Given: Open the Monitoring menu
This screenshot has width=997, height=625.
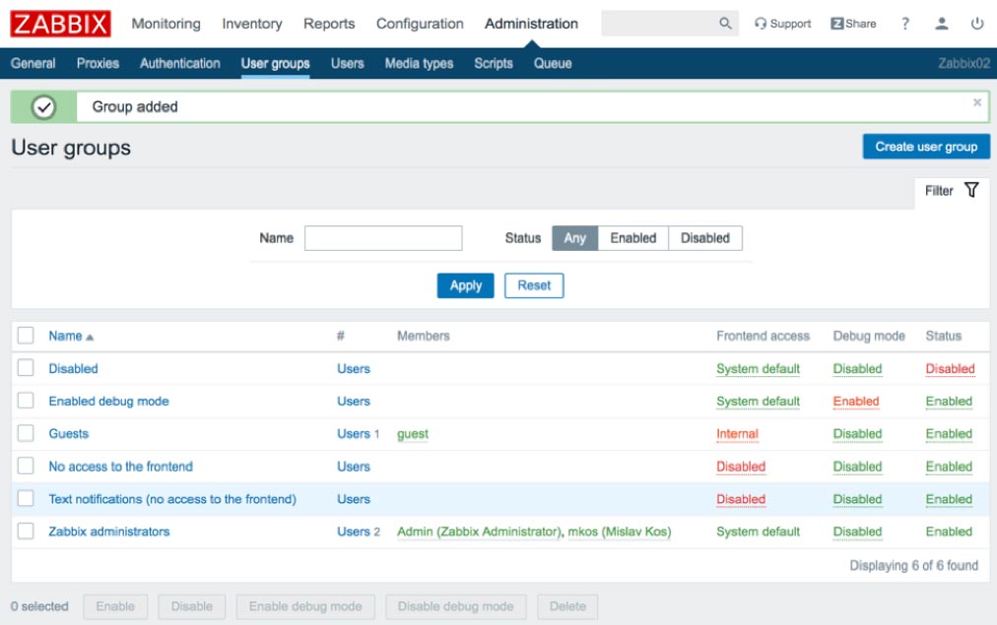Looking at the screenshot, I should 166,24.
